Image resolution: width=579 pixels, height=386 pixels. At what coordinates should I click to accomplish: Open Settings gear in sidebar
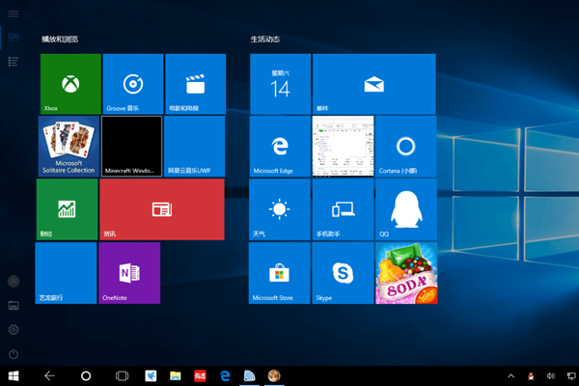[14, 329]
